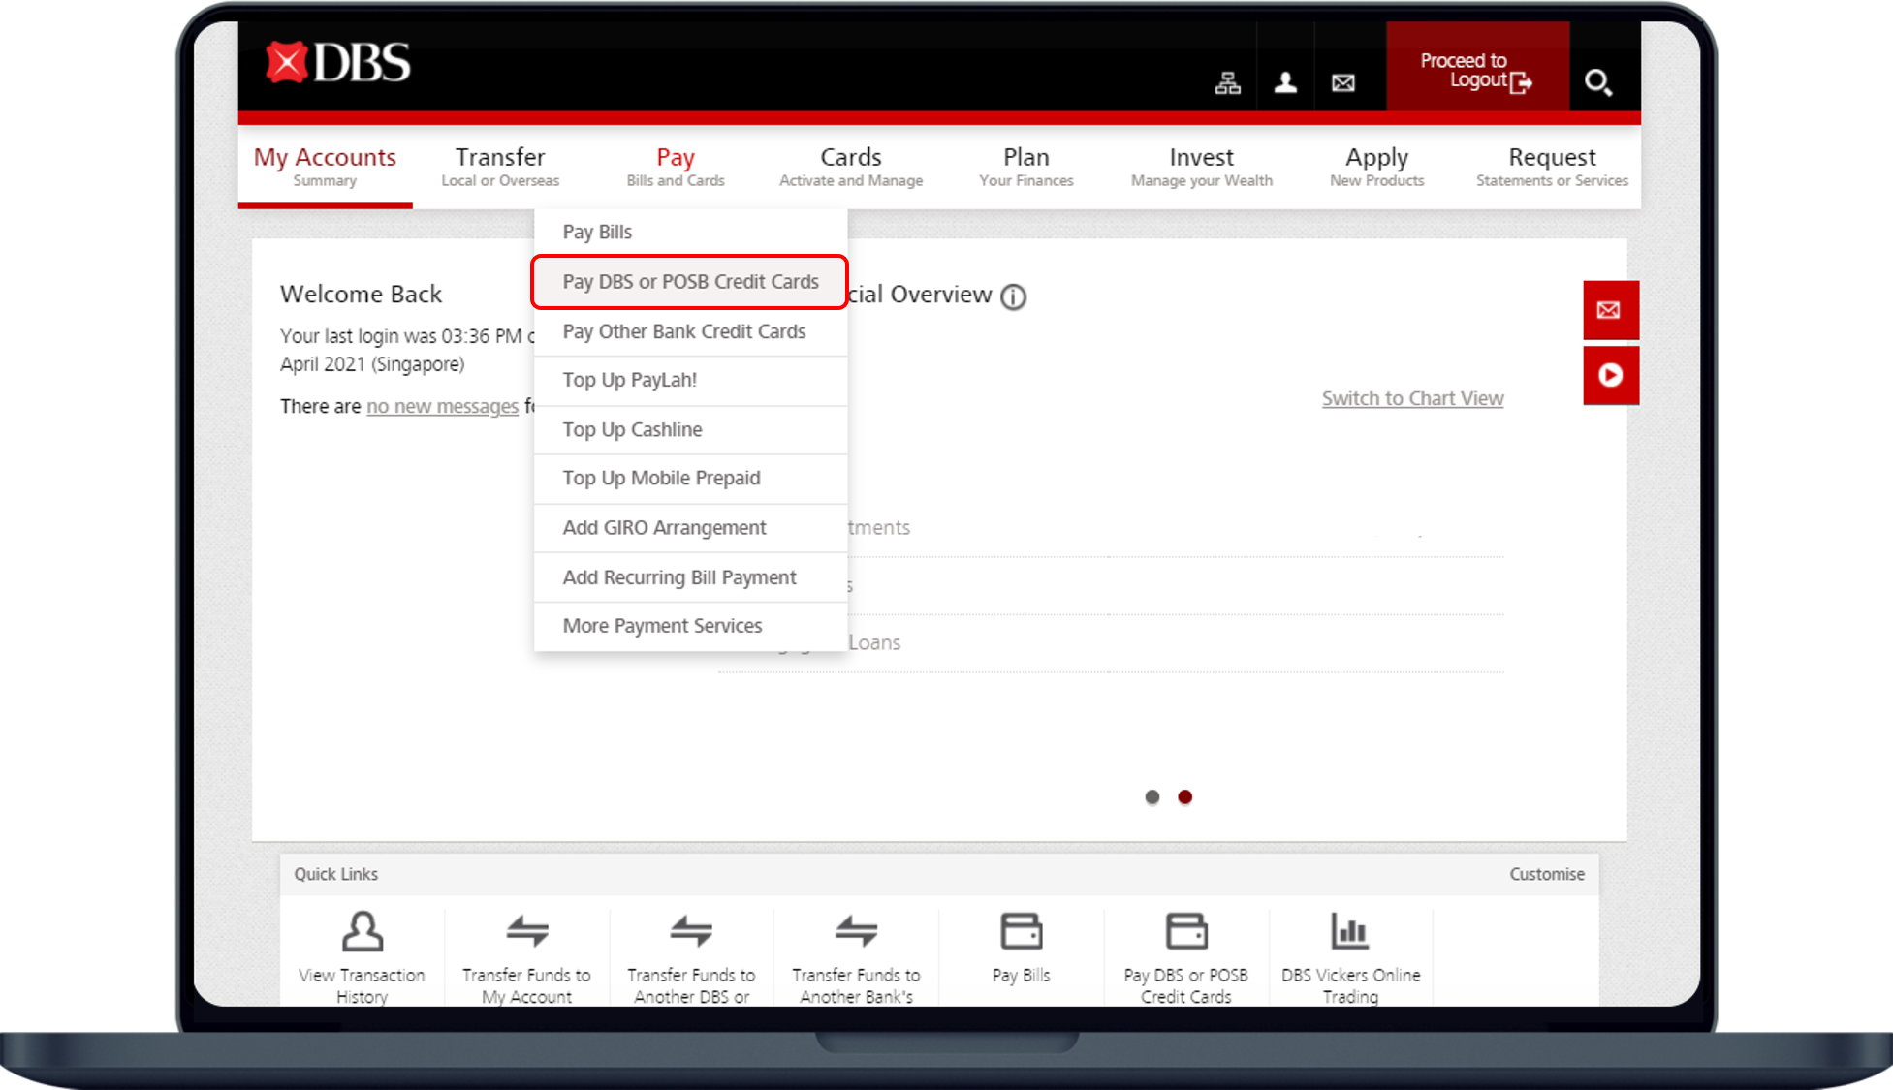Click the Customise quick links button
This screenshot has width=1893, height=1090.
(x=1551, y=873)
